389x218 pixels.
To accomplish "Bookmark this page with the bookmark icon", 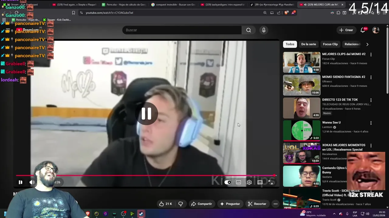I will (74, 13).
